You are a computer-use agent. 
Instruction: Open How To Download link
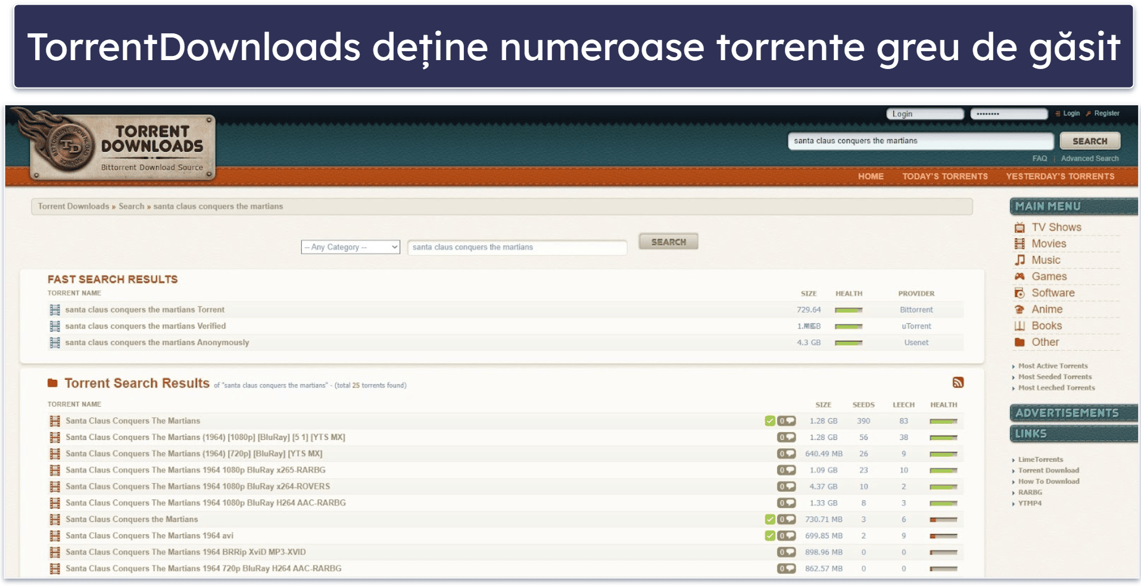1048,481
